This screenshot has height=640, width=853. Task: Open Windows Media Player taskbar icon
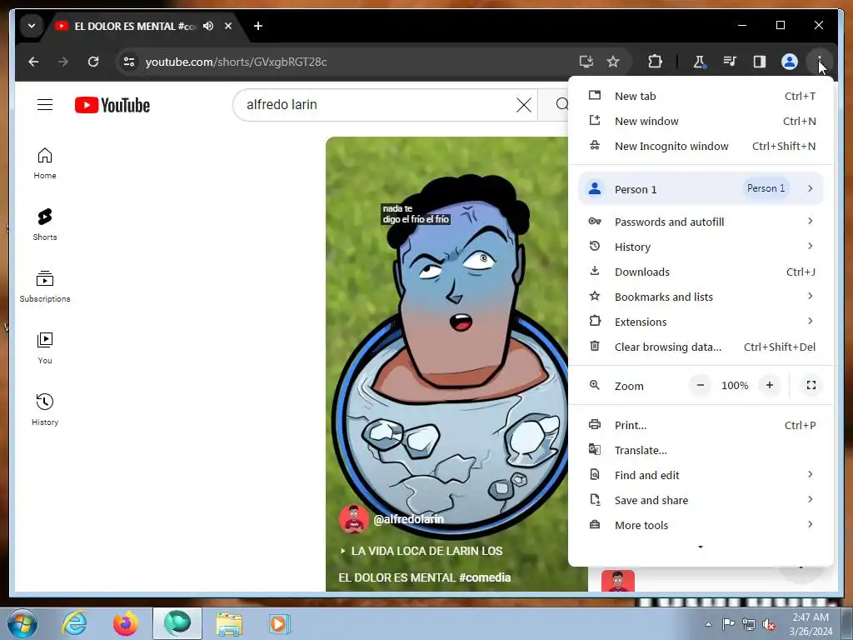[280, 623]
